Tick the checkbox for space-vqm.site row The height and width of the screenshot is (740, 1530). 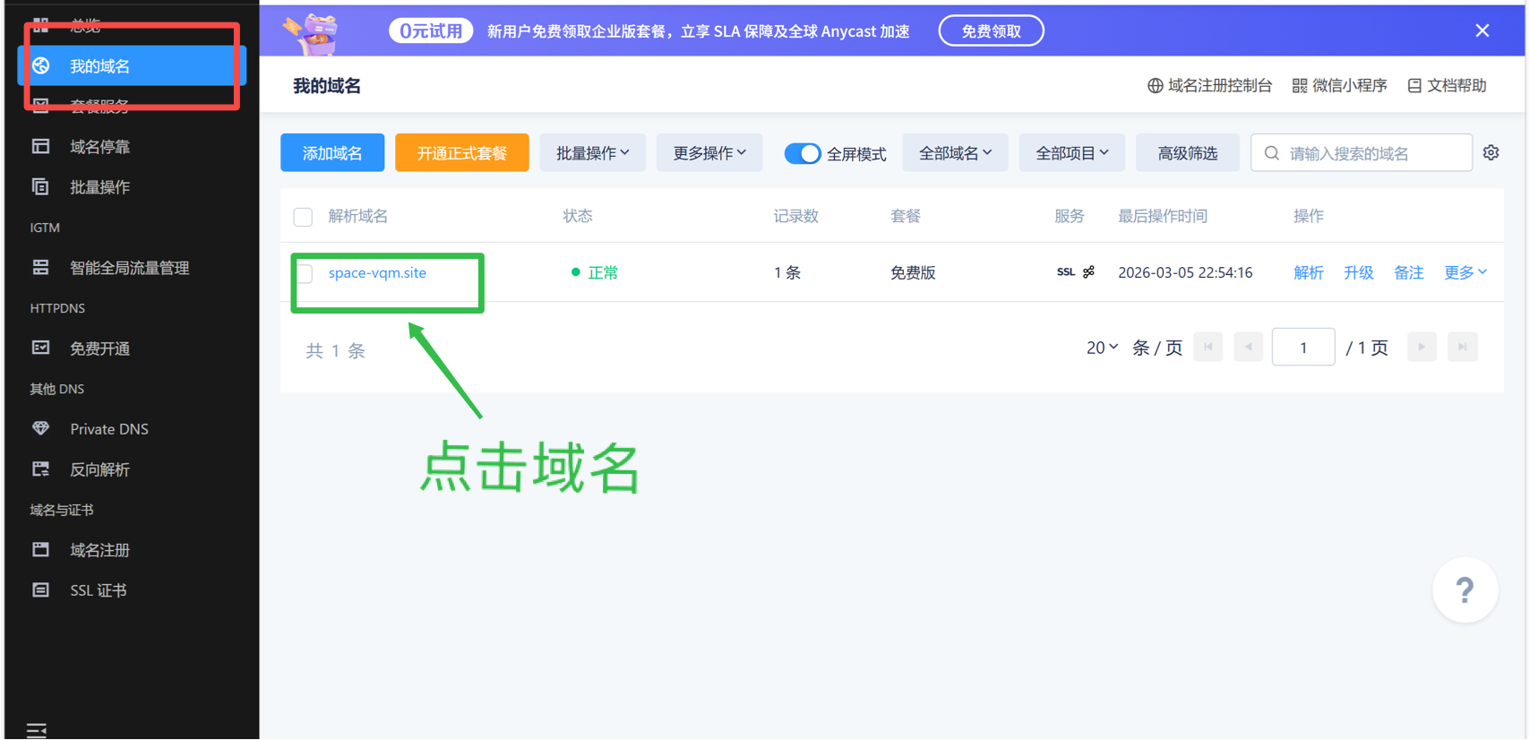(x=304, y=273)
